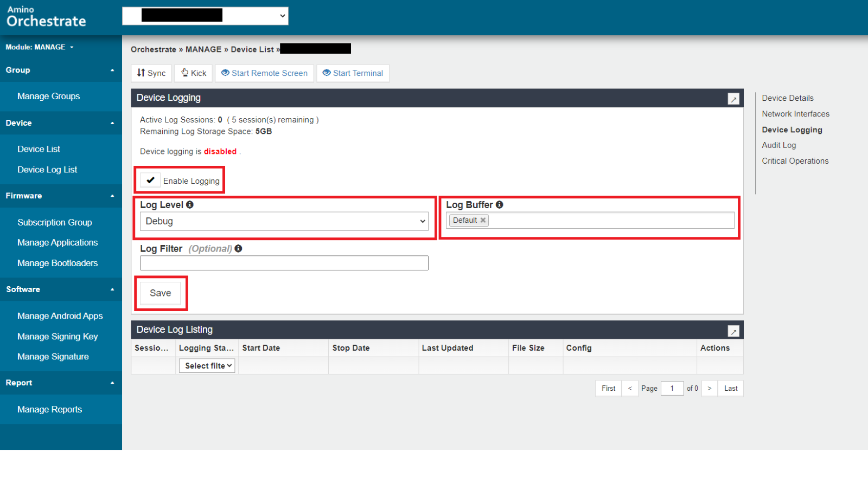The width and height of the screenshot is (868, 497).
Task: Open Subscription Group
Action: 54,222
